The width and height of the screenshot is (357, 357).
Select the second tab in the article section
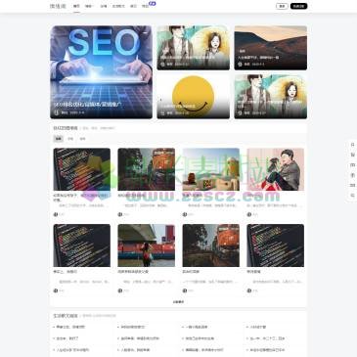pos(70,139)
